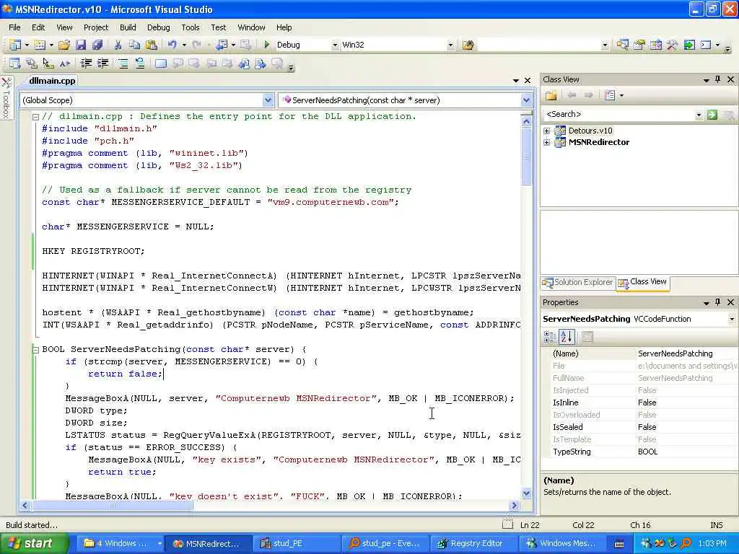739x554 pixels.
Task: Open the Debug configuration dropdown
Action: pos(335,45)
